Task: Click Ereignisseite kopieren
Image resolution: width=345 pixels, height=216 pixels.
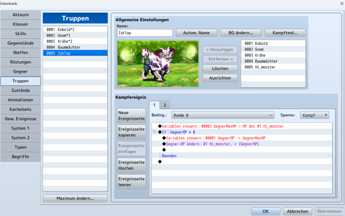Action: click(x=131, y=132)
